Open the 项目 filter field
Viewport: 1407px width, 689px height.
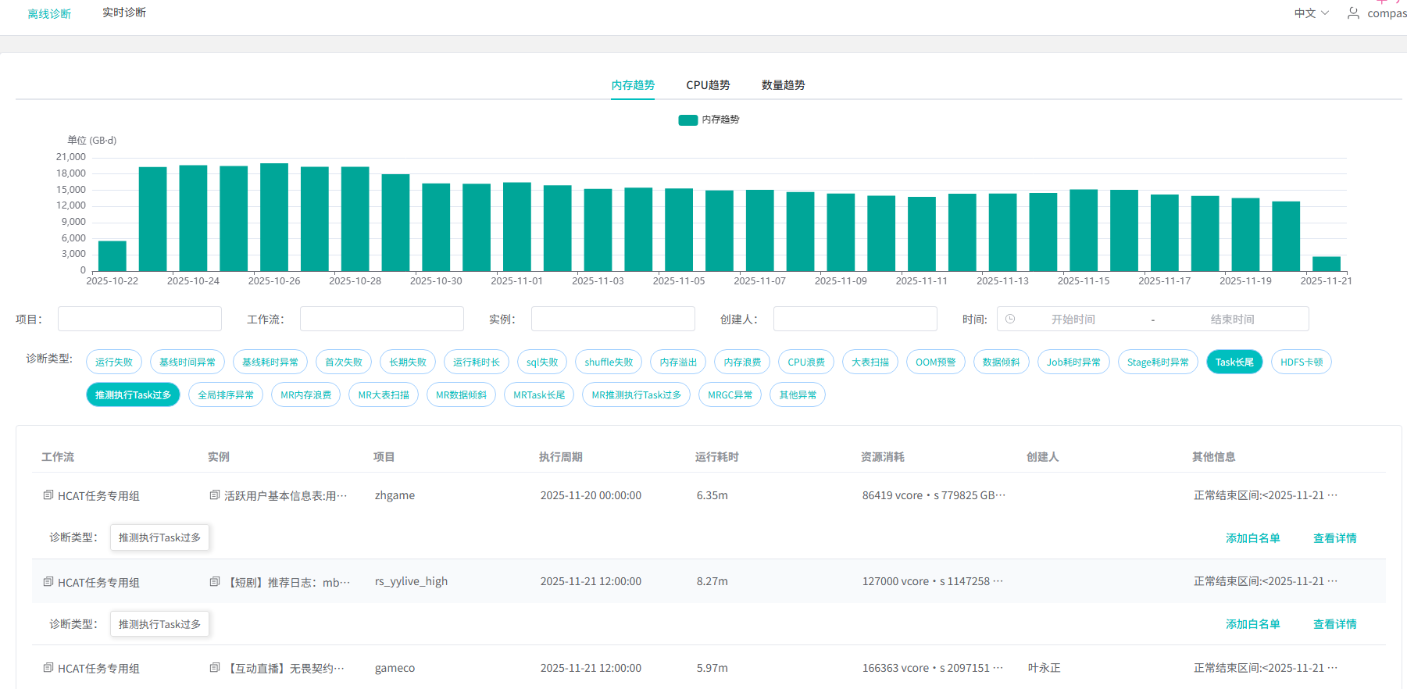(x=140, y=319)
